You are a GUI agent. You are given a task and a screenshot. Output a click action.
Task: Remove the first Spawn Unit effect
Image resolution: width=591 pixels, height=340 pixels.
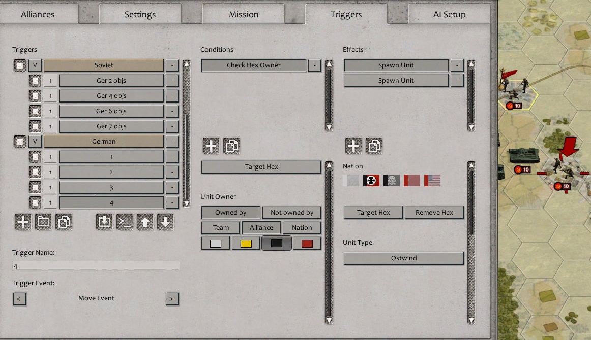point(457,65)
